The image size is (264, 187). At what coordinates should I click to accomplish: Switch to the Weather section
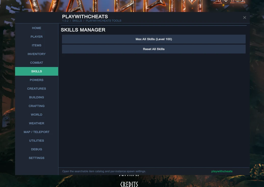36,123
